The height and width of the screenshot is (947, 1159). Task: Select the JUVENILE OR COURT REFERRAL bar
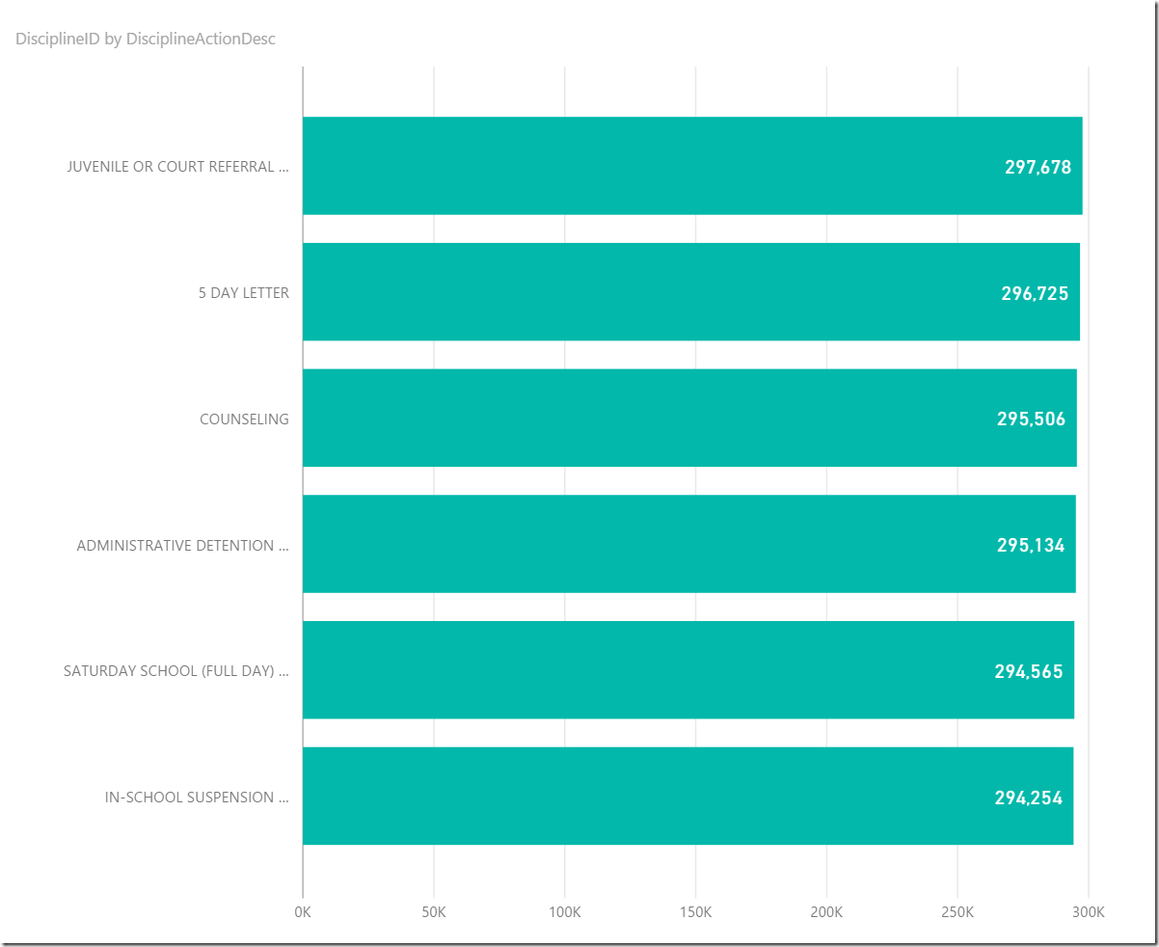point(636,166)
